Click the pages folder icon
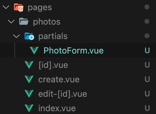The image size is (156, 114). [19, 7]
